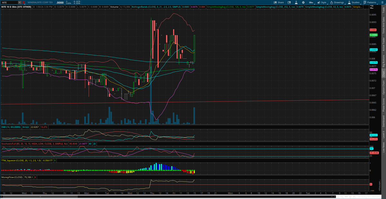386x199 pixels.
Task: Open the Patterns dropdown menu
Action: [370, 2]
